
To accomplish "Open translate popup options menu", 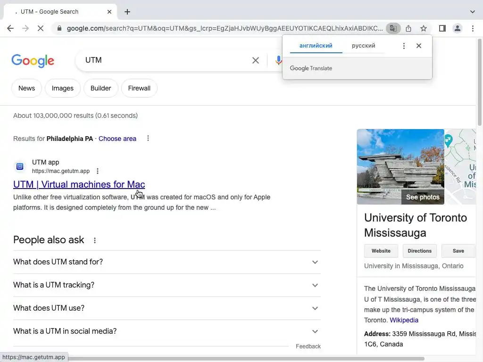I will (404, 46).
